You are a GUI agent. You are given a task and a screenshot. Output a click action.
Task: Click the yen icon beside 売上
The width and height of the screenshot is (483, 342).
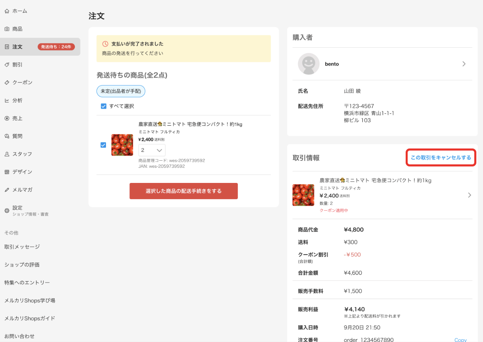pos(7,118)
